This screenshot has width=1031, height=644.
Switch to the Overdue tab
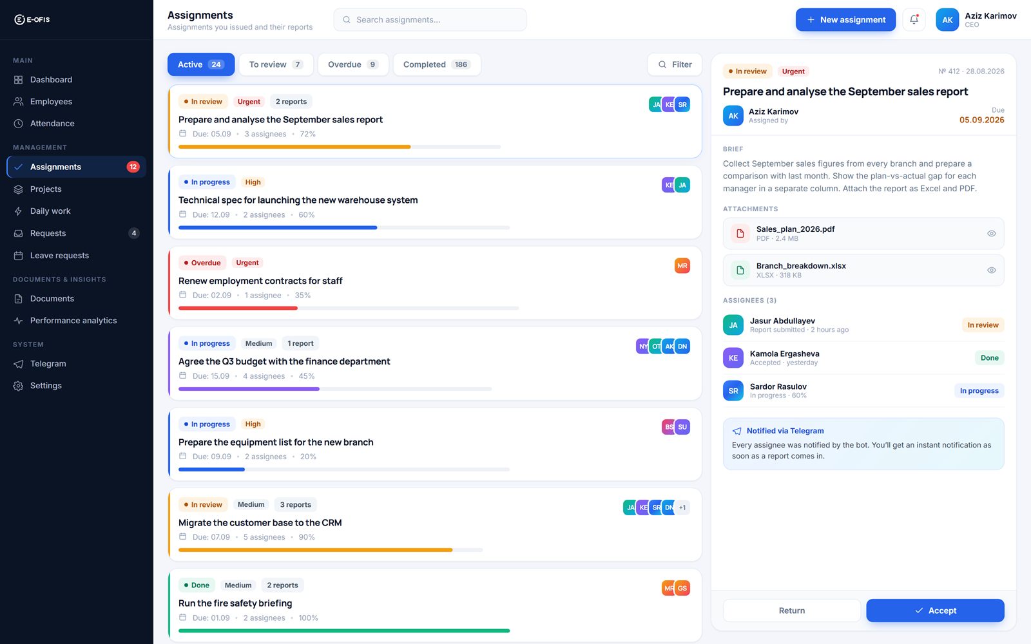[352, 64]
